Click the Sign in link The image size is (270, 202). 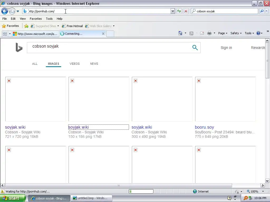[x=226, y=48]
